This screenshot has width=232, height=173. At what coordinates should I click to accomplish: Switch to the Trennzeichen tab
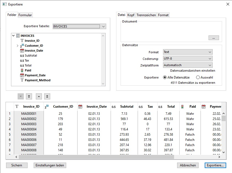click(146, 15)
